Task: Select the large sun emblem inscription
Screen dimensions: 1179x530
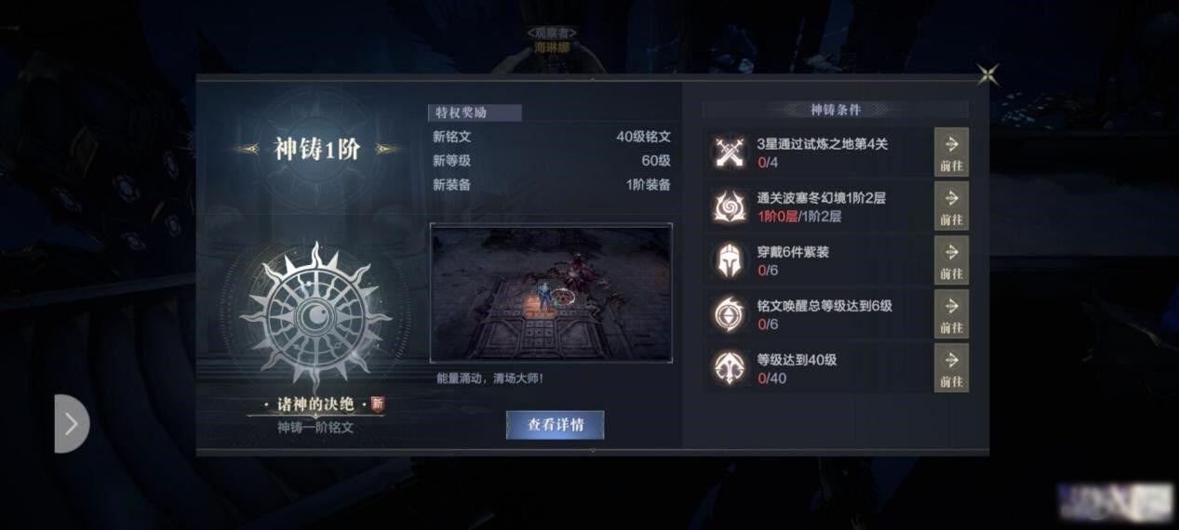Action: 315,316
